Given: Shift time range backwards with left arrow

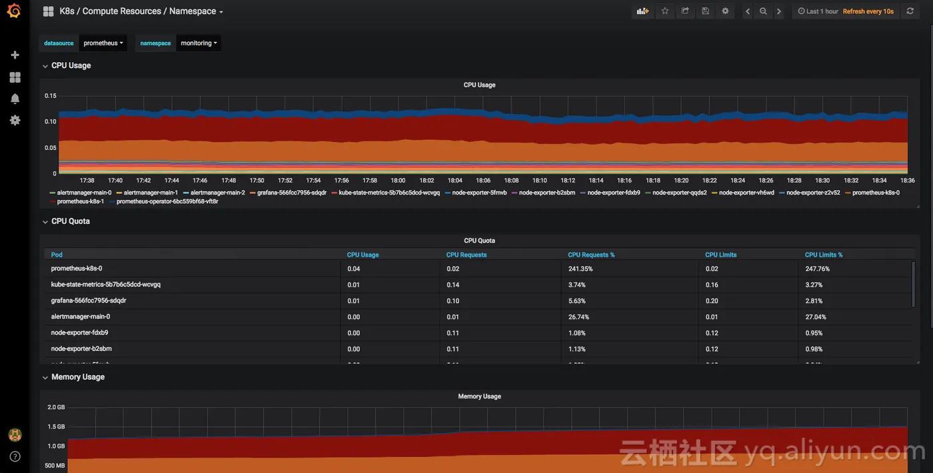Looking at the screenshot, I should pyautogui.click(x=748, y=11).
